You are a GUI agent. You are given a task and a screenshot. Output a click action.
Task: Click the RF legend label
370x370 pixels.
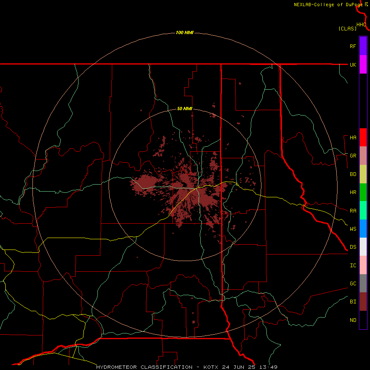pyautogui.click(x=353, y=46)
